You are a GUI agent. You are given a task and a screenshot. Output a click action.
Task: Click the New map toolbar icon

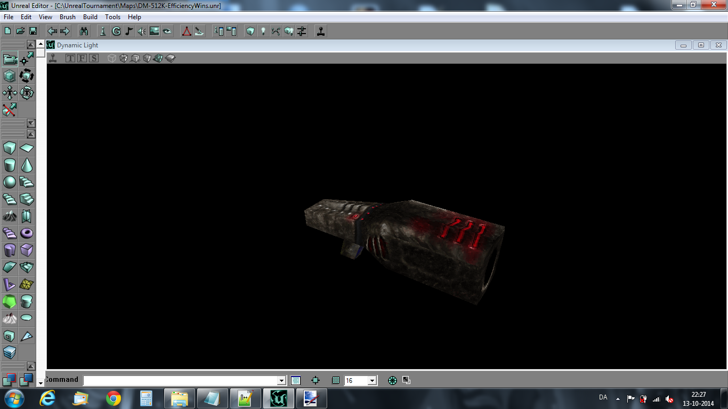[8, 31]
